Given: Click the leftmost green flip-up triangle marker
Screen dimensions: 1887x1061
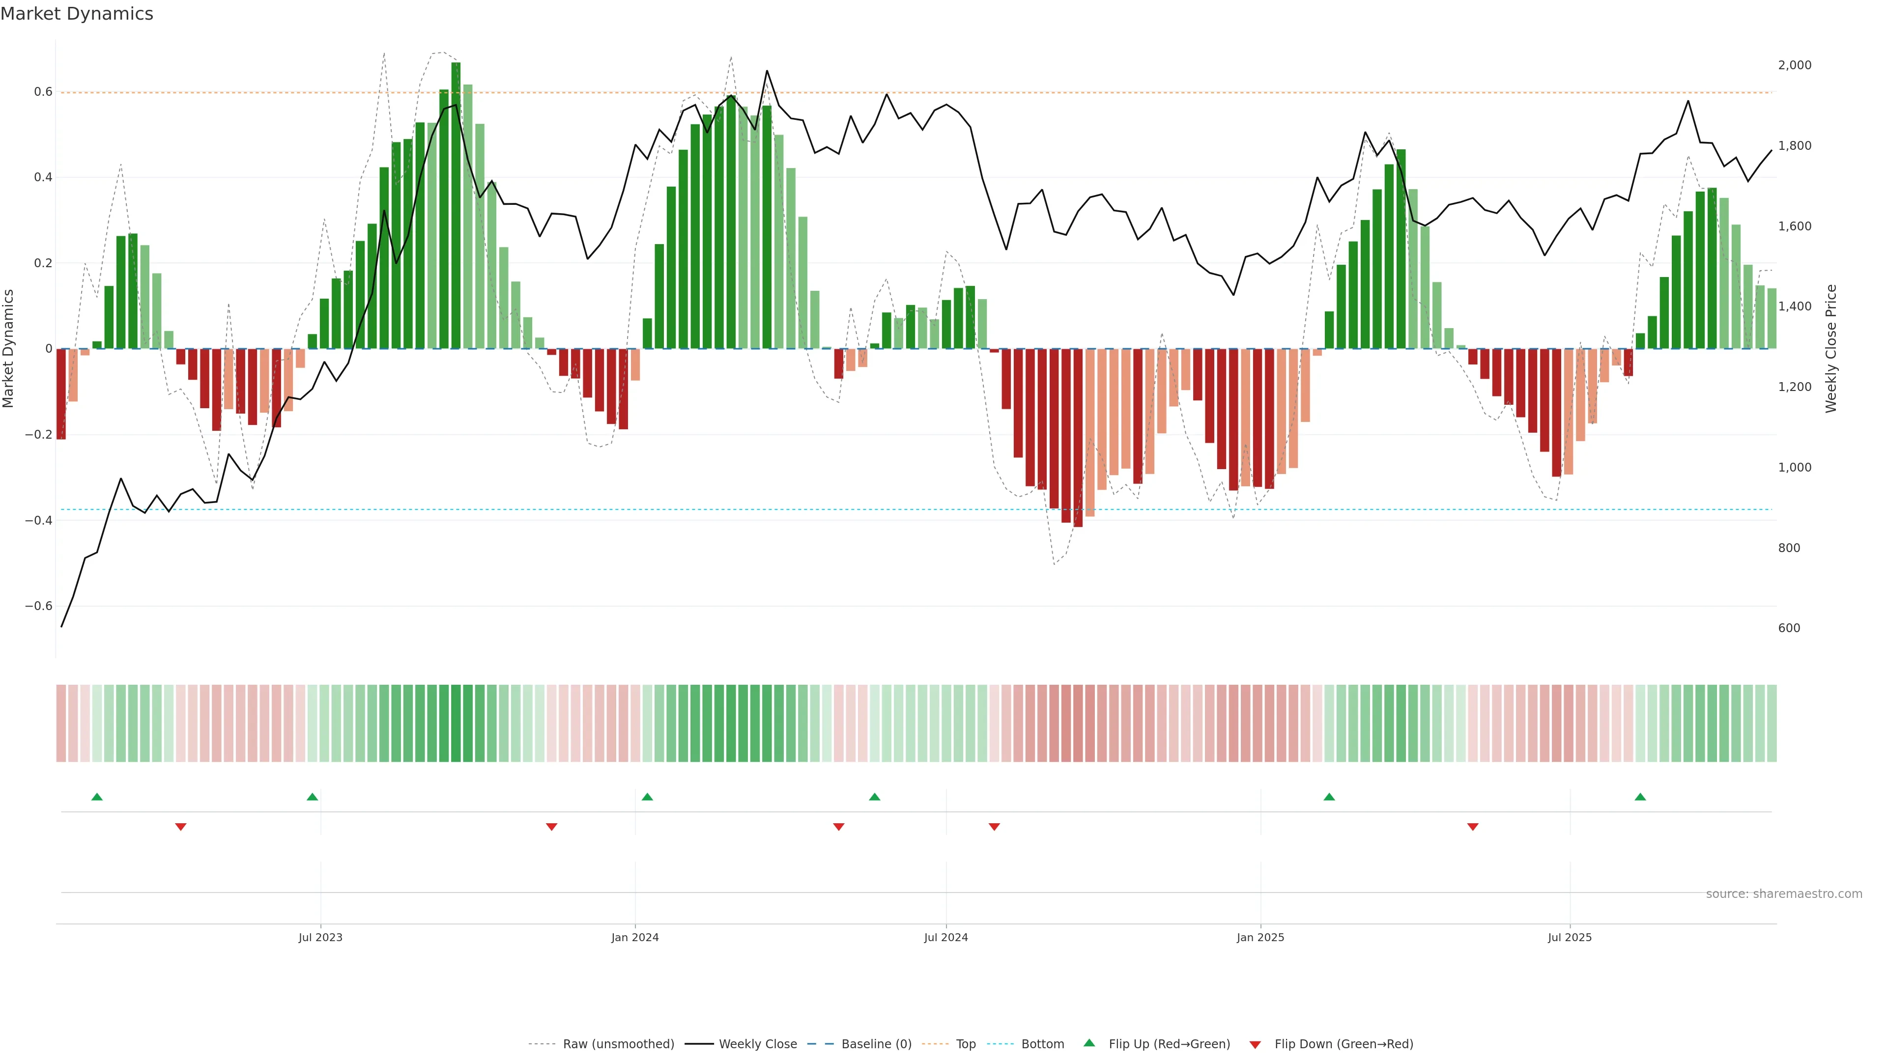Looking at the screenshot, I should click(x=97, y=797).
